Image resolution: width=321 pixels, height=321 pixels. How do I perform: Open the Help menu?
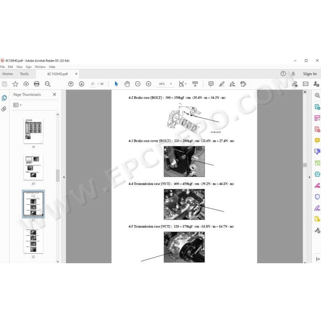(x=52, y=67)
